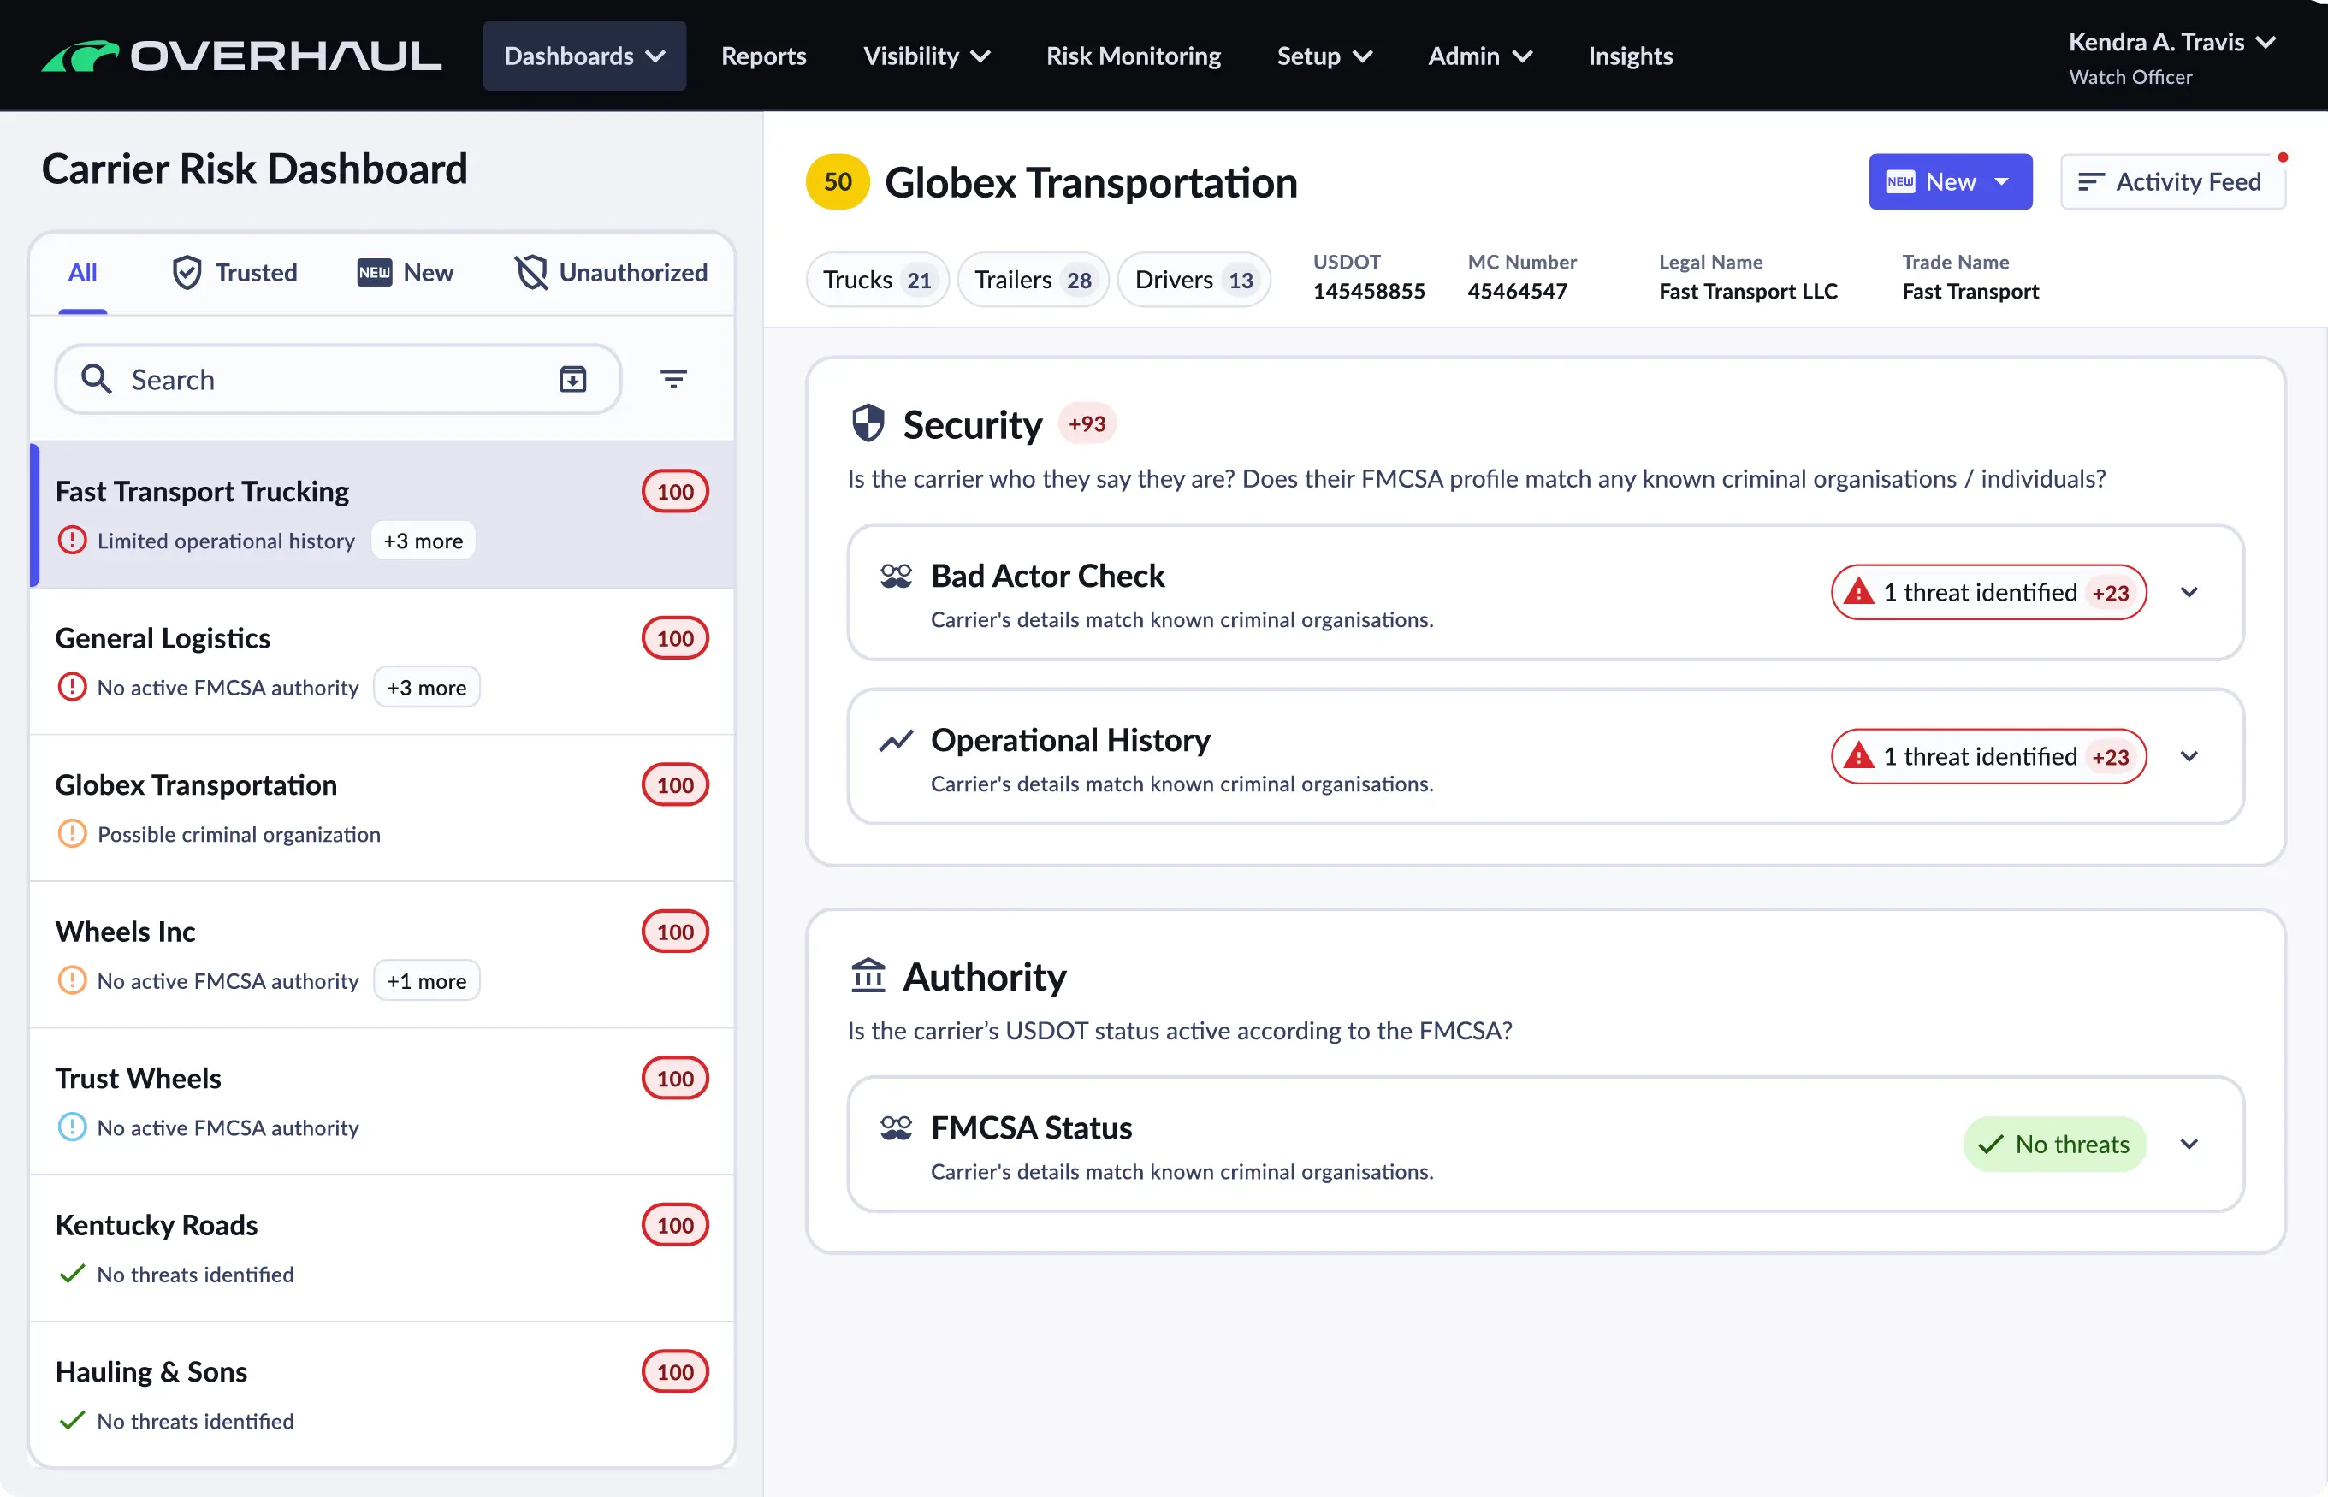Expand the Bad Actor Check row
The image size is (2328, 1497).
coord(2189,592)
